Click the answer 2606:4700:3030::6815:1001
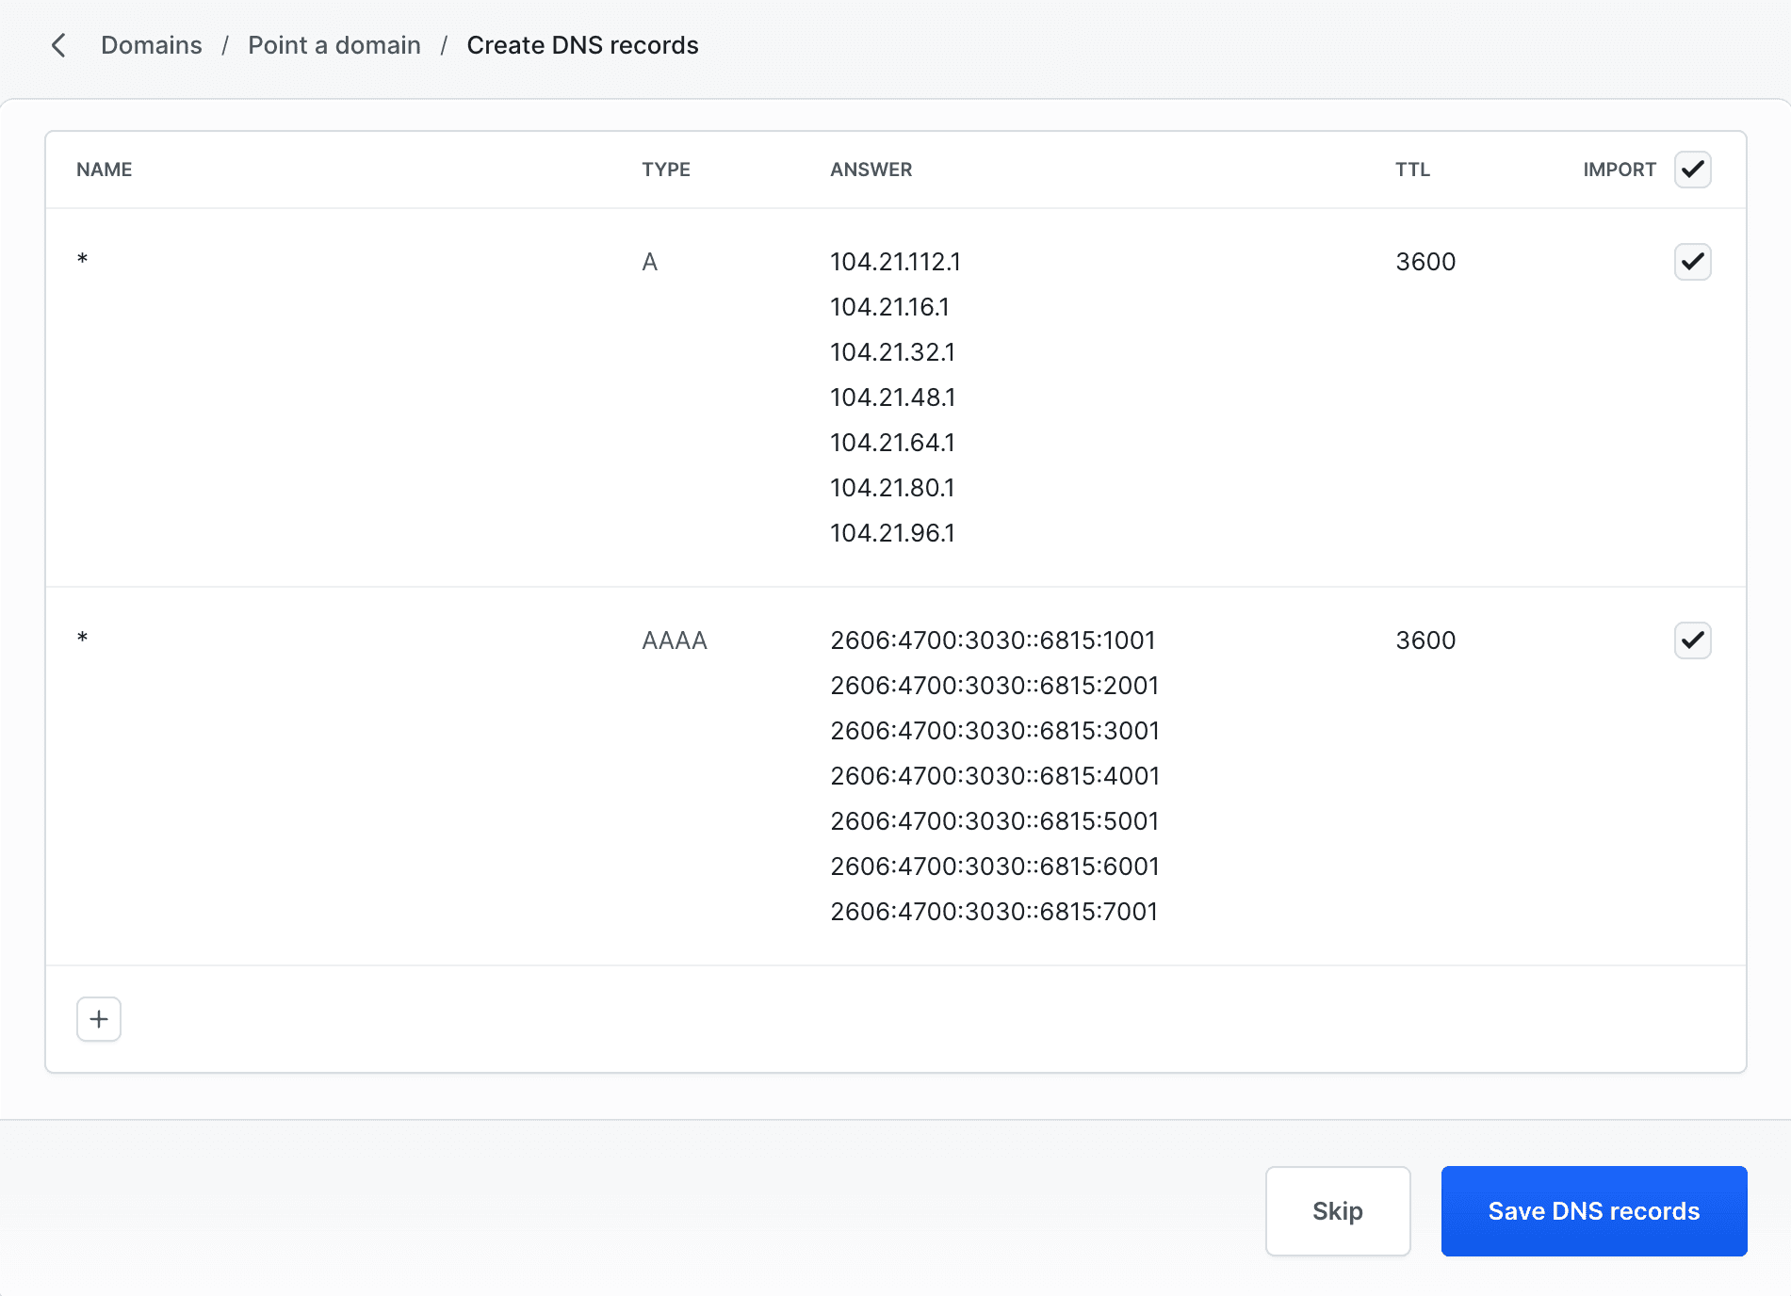1791x1296 pixels. tap(992, 640)
